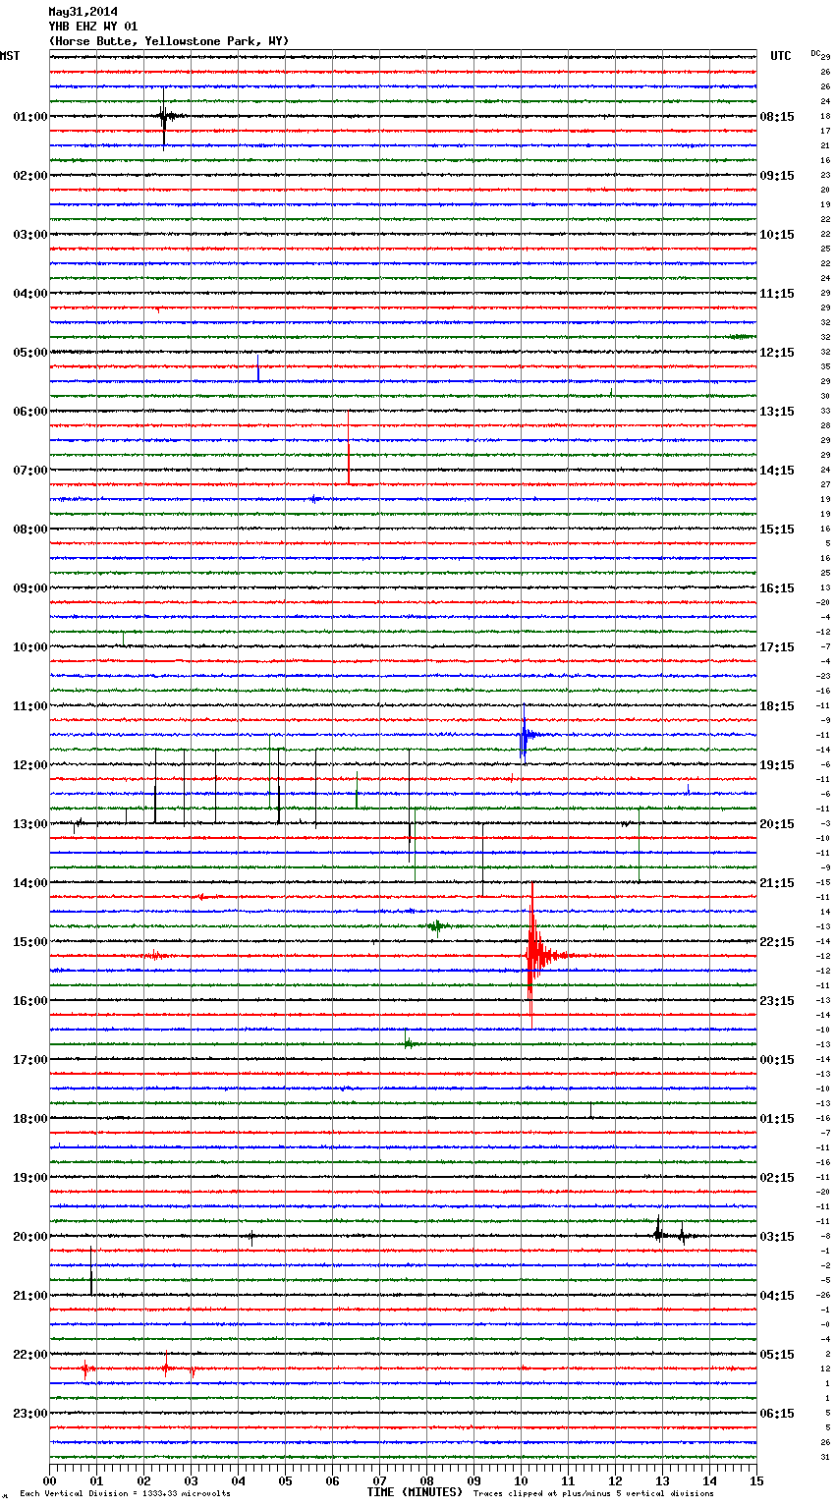The width and height of the screenshot is (835, 1507).
Task: Select the 03:00 MST row label
Action: pos(30,235)
